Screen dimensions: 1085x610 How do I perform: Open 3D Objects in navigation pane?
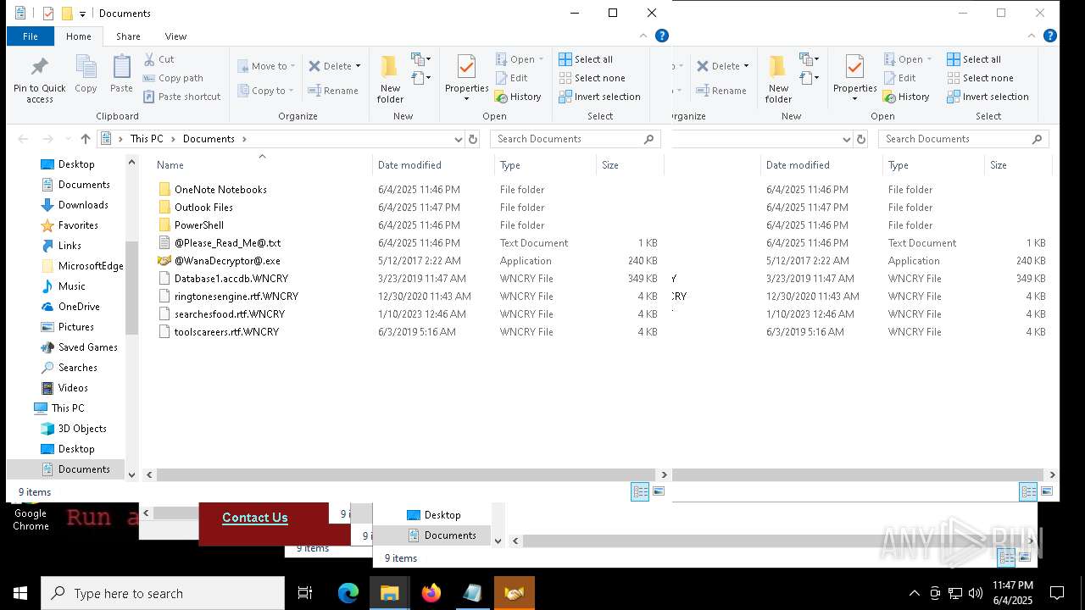(x=82, y=429)
